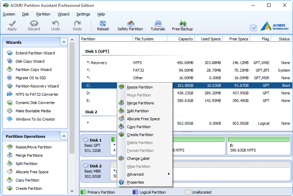Select the E: 390.63GB NTFS disk map block
The width and height of the screenshot is (293, 196).
click(259, 145)
